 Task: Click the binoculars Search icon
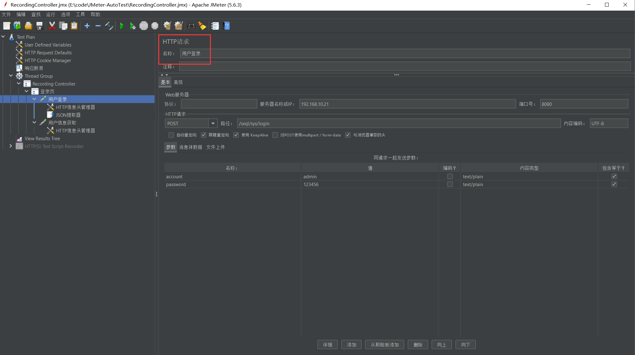pos(191,26)
